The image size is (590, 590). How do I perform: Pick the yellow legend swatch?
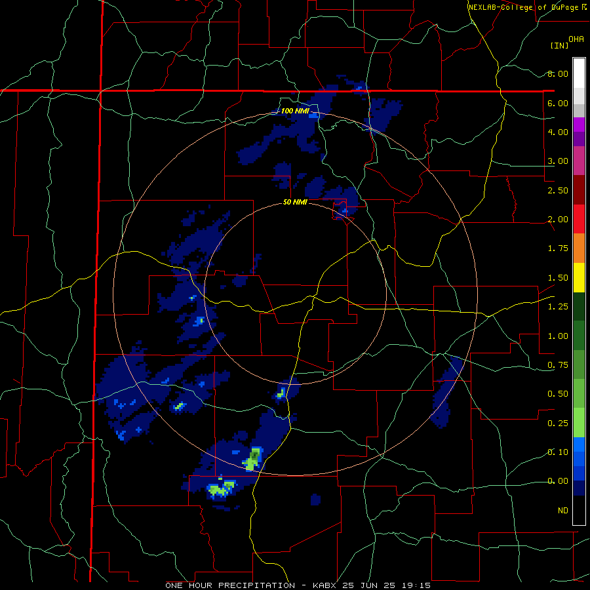coord(579,278)
